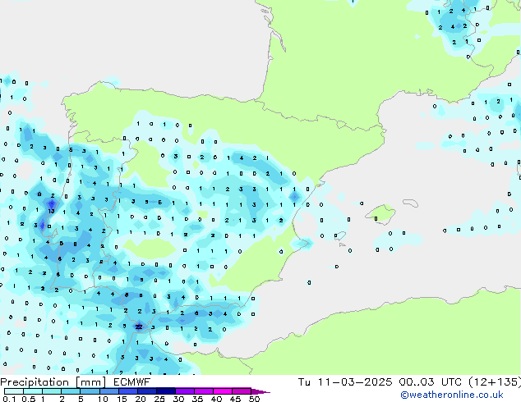Click the 1–2 mm legend color swatch

coord(52,391)
